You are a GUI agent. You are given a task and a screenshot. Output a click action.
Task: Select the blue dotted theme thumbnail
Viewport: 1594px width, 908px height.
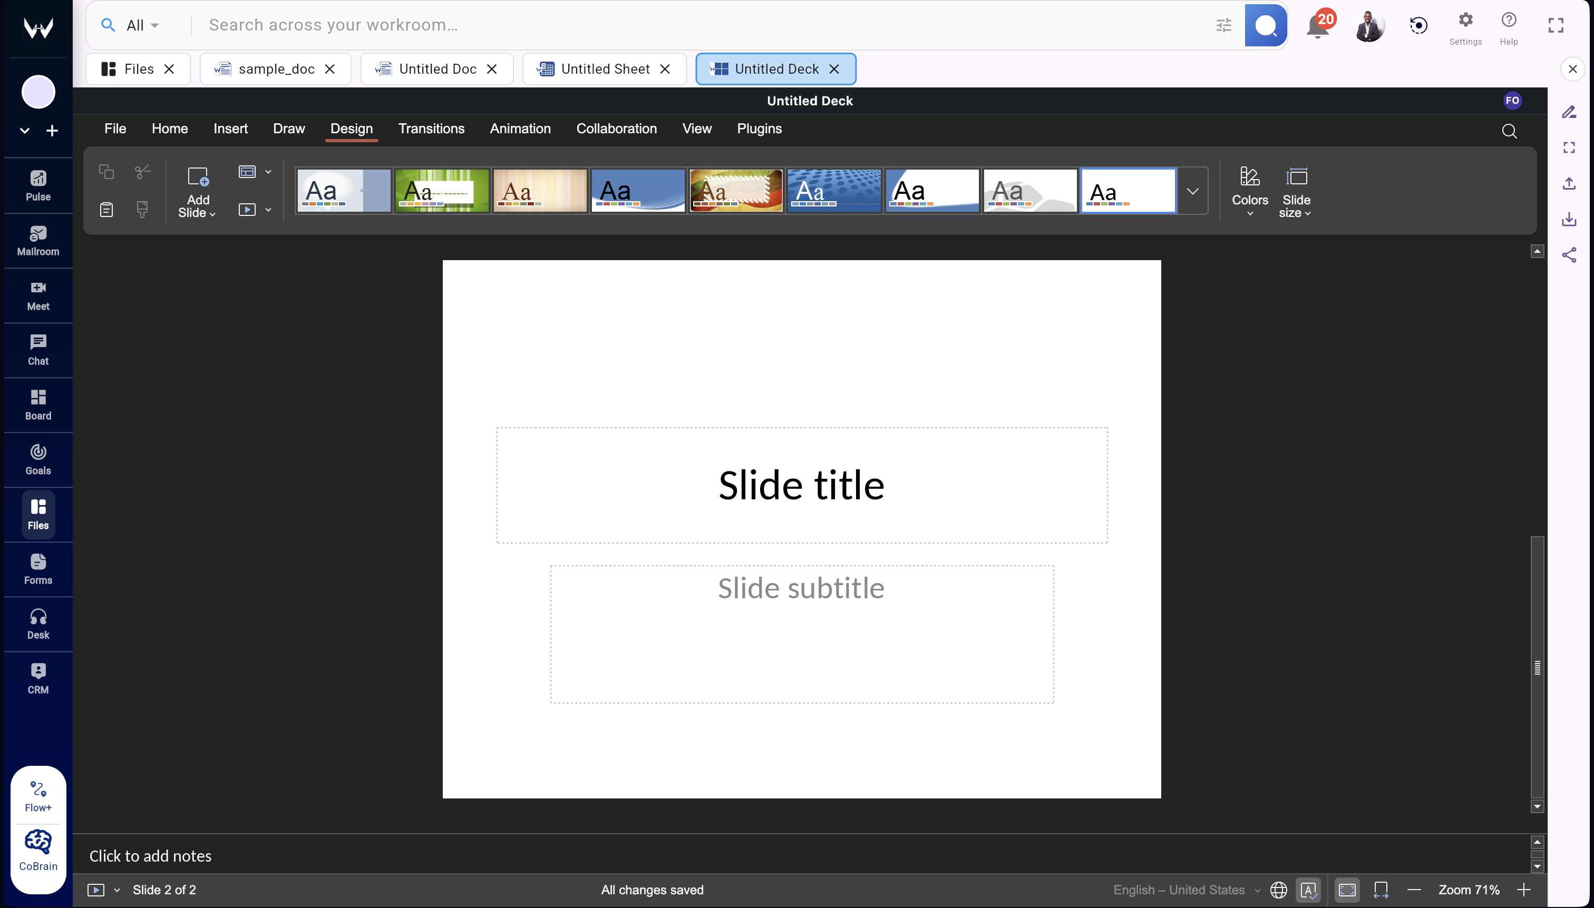coord(833,190)
